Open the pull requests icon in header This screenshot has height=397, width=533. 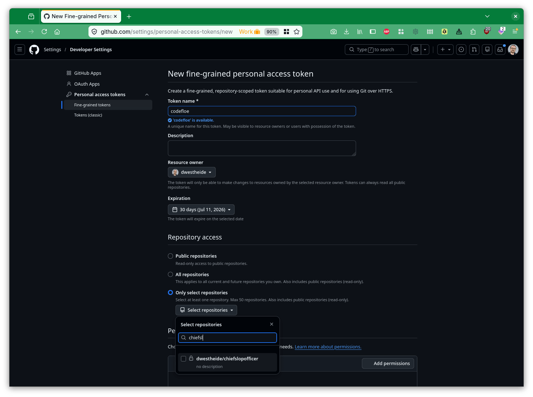[x=474, y=49]
